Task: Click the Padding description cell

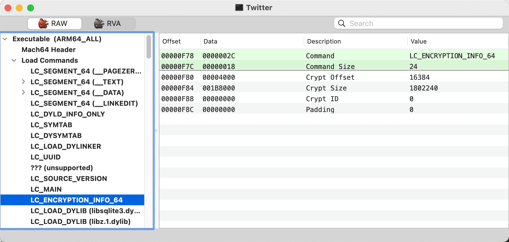Action: click(320, 110)
